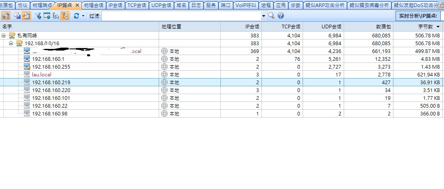
Task: Click host icon of 192.168.160.22 row
Action: point(27,106)
